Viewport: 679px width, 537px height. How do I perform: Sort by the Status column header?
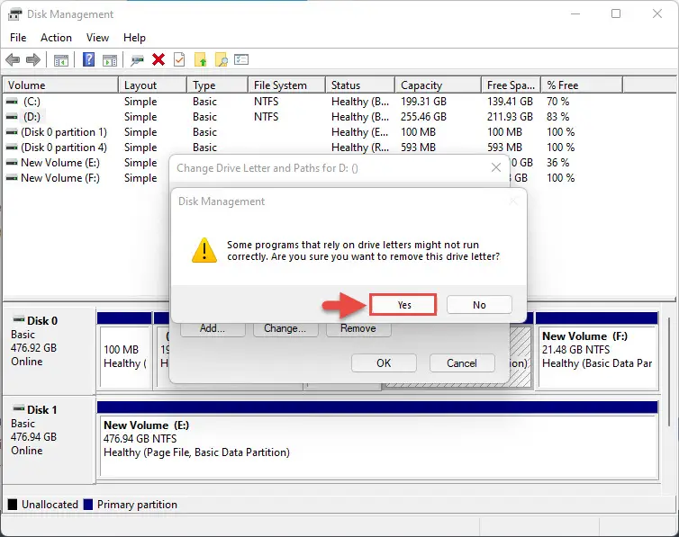click(x=360, y=85)
